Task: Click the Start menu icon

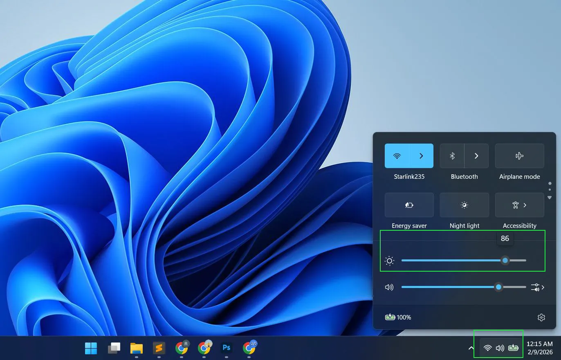Action: pos(91,348)
